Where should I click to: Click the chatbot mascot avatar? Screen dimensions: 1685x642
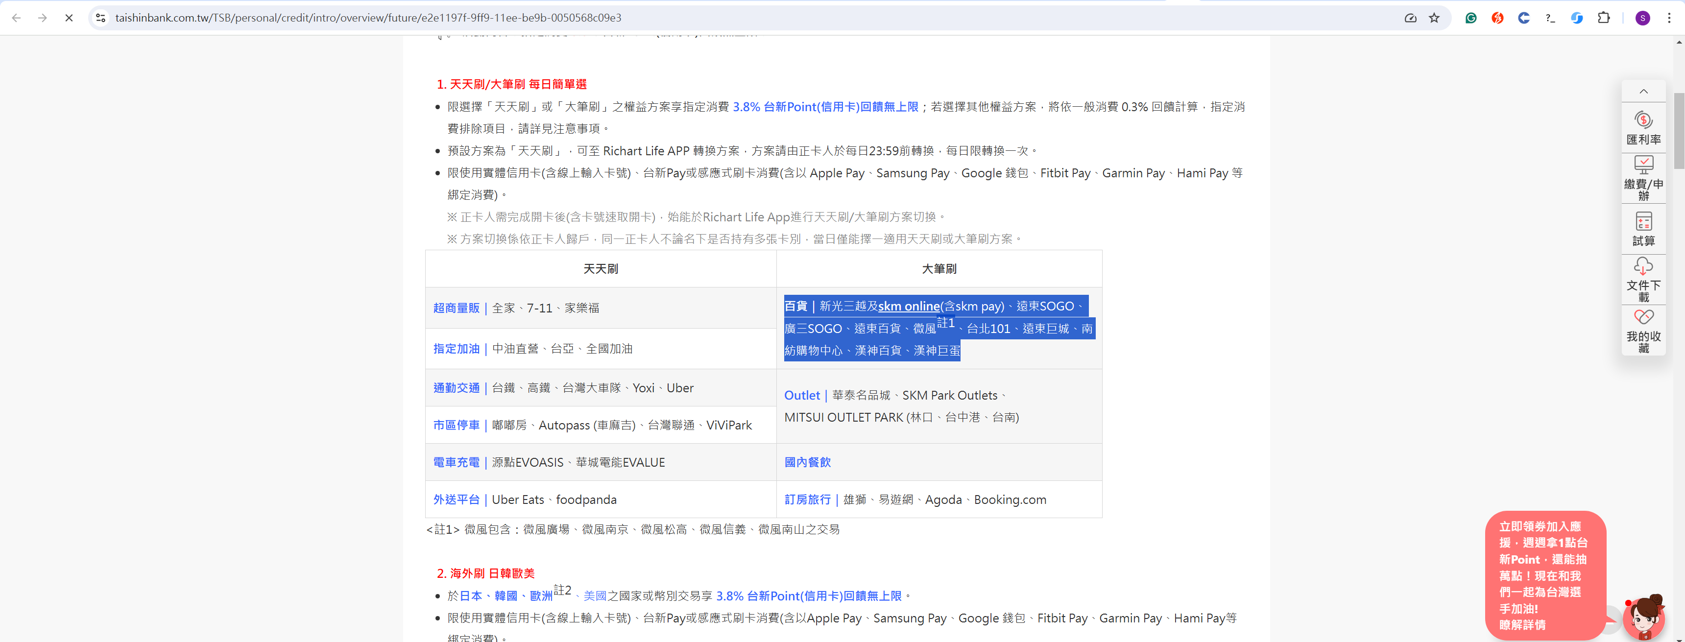1644,617
